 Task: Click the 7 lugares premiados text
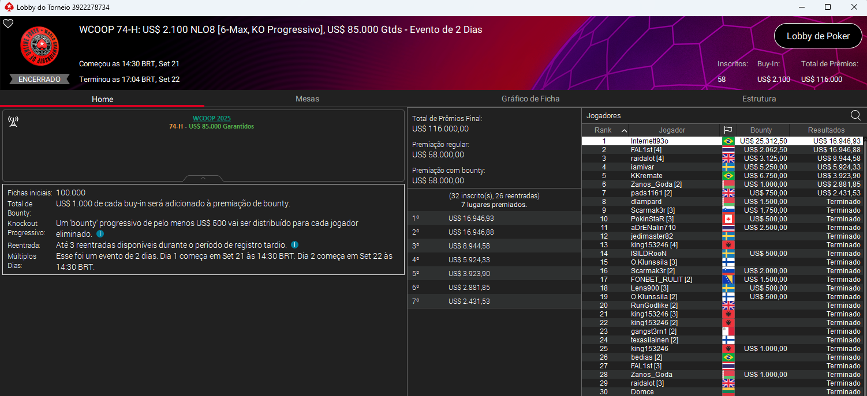(x=494, y=205)
